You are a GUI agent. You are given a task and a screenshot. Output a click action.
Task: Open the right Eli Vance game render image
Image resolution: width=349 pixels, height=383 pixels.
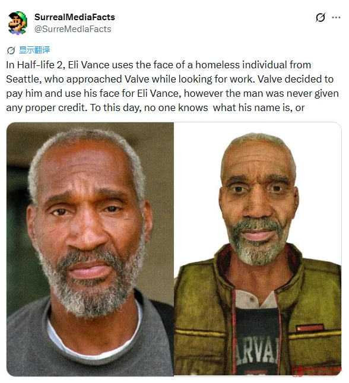tap(258, 249)
